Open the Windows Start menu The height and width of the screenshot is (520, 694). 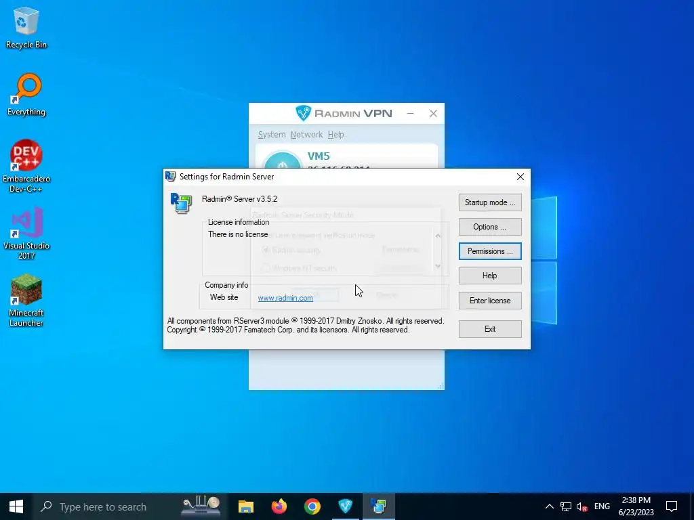pyautogui.click(x=16, y=506)
